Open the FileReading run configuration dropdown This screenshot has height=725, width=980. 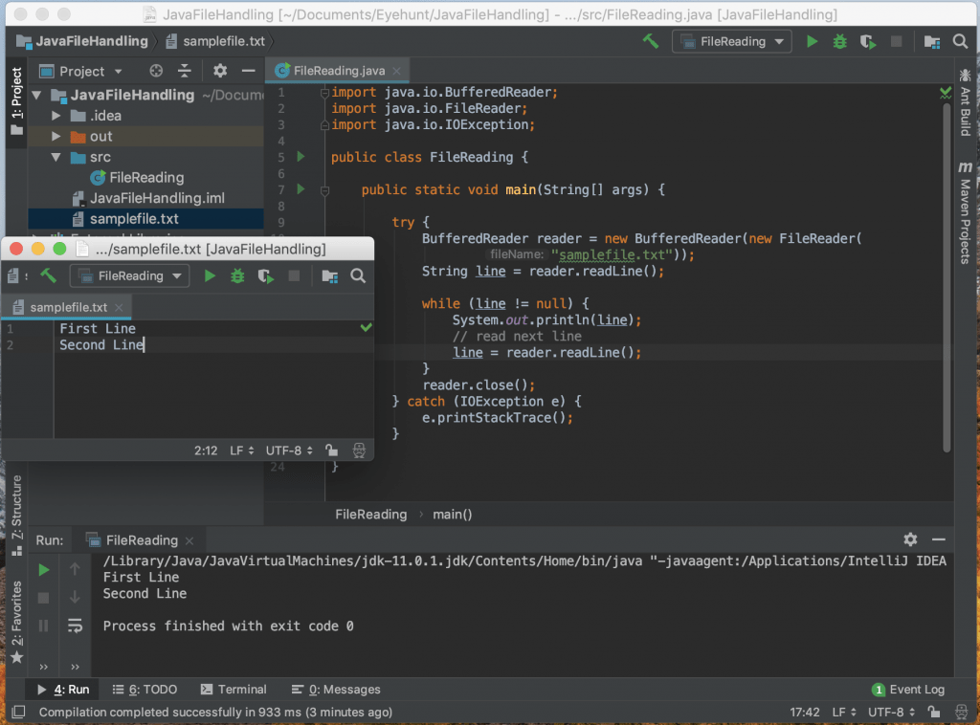tap(731, 42)
